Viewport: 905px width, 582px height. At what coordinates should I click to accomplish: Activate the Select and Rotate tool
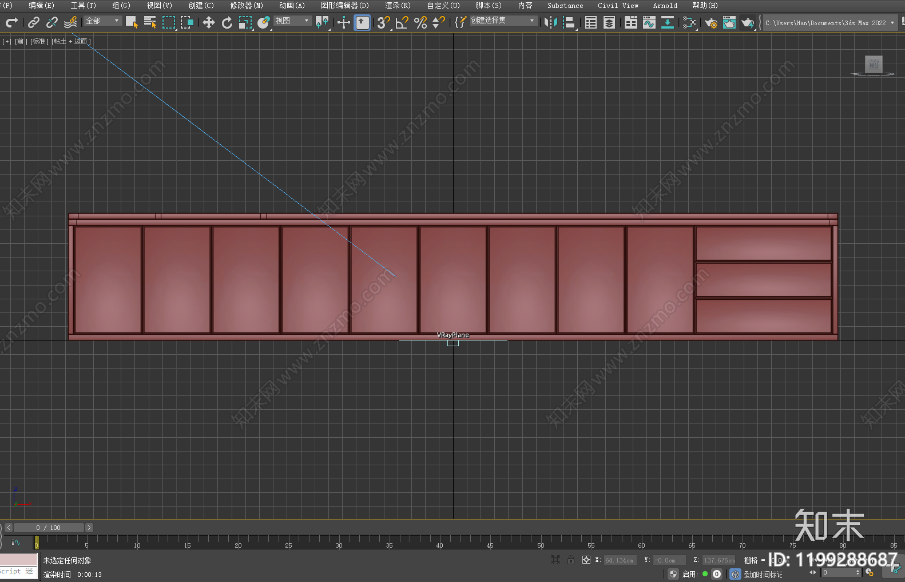tap(227, 22)
